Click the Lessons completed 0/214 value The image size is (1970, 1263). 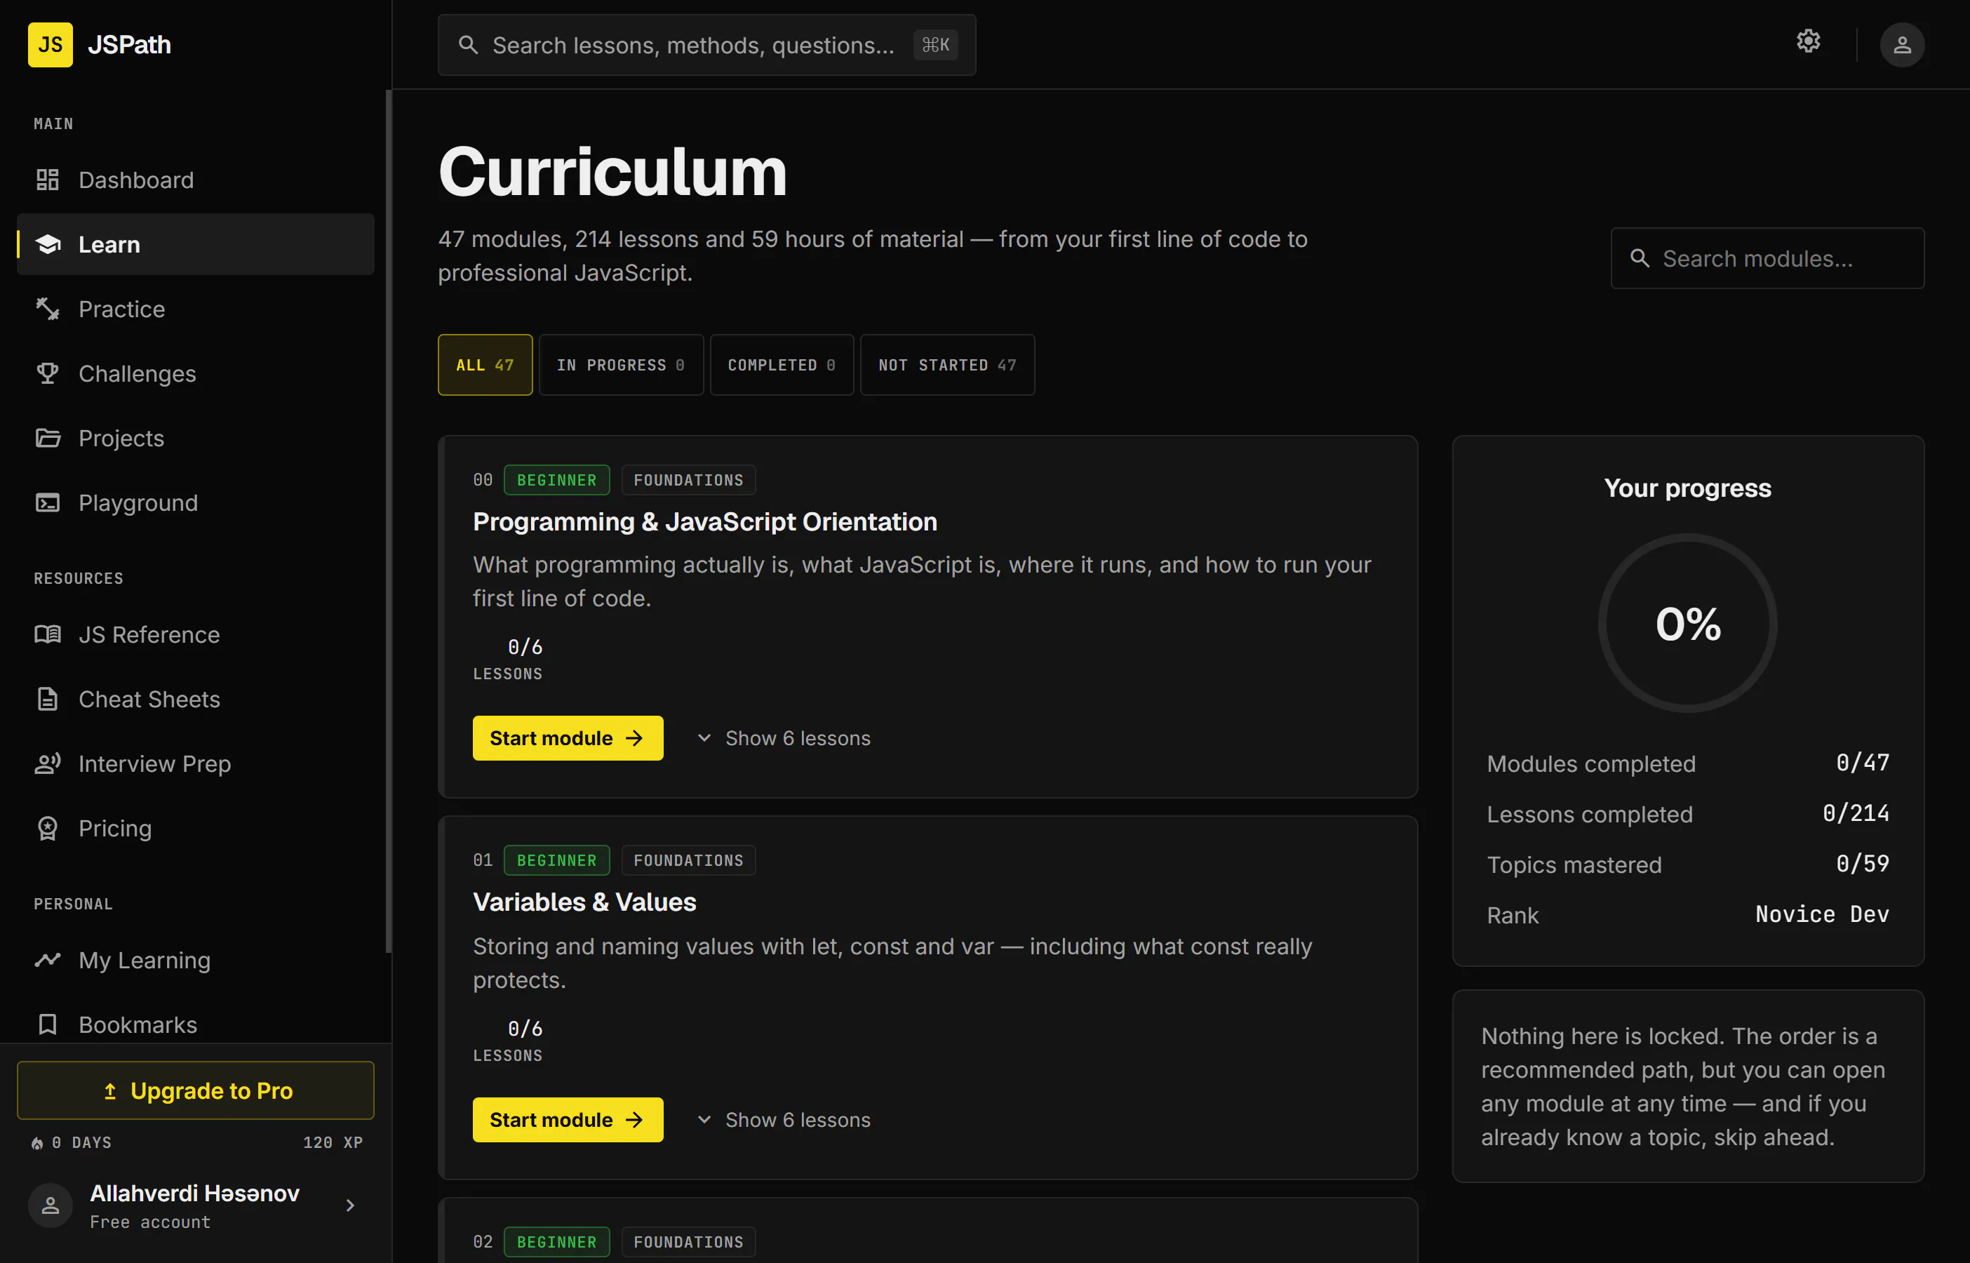(x=1856, y=813)
